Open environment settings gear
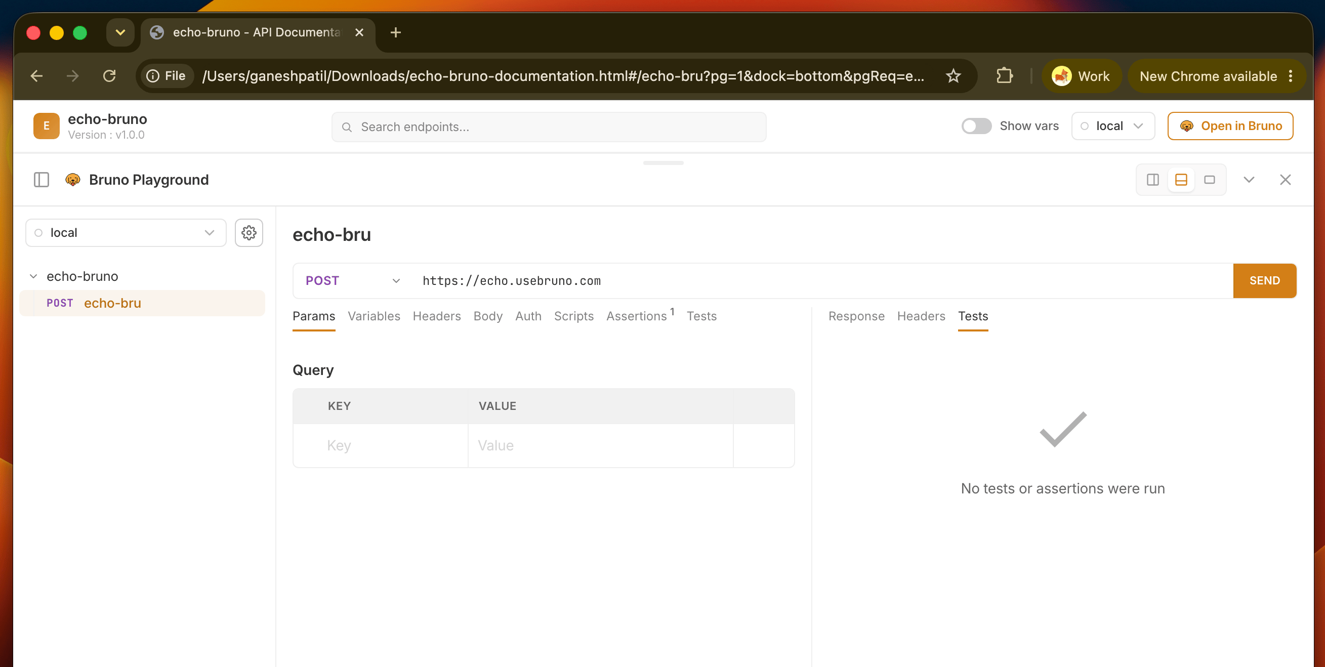This screenshot has height=667, width=1325. pos(249,232)
